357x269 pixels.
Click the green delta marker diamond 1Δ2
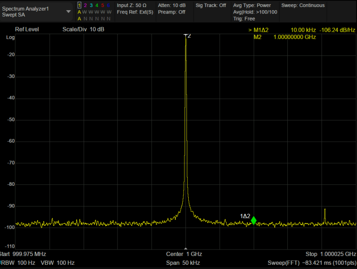coord(253,221)
